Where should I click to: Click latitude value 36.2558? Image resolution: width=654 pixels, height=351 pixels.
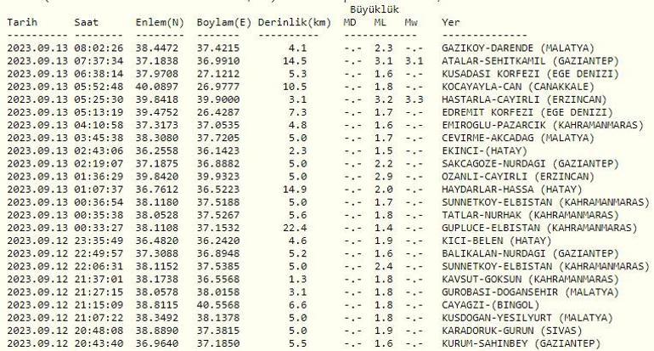157,151
